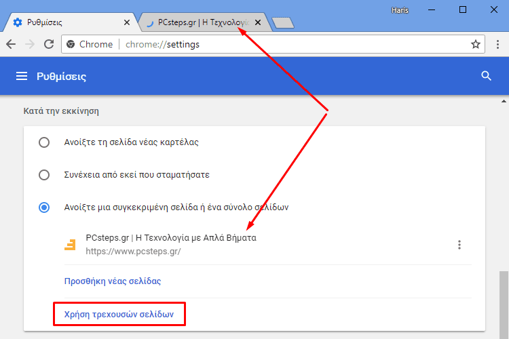509x339 pixels.
Task: Bookmark this page with the star icon
Action: tap(476, 44)
